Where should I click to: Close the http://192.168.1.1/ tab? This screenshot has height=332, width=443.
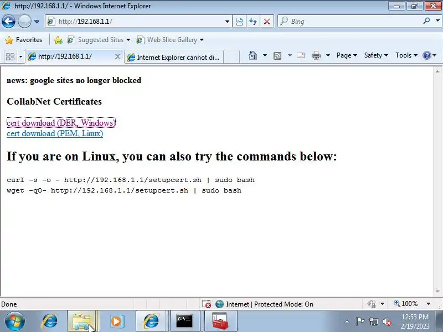point(117,56)
